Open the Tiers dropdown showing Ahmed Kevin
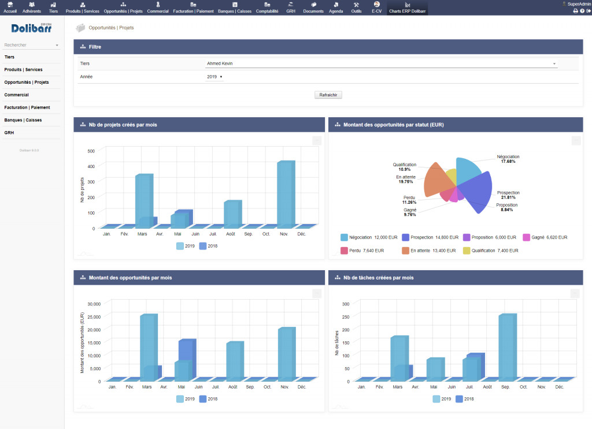 point(382,64)
